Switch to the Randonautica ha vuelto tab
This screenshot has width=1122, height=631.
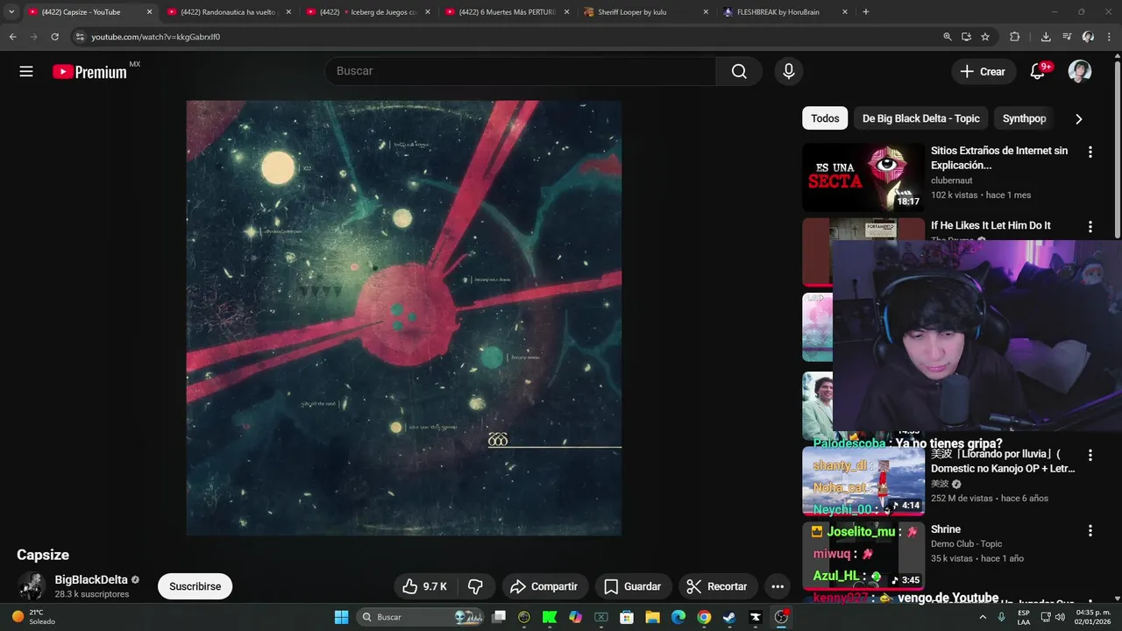point(227,12)
